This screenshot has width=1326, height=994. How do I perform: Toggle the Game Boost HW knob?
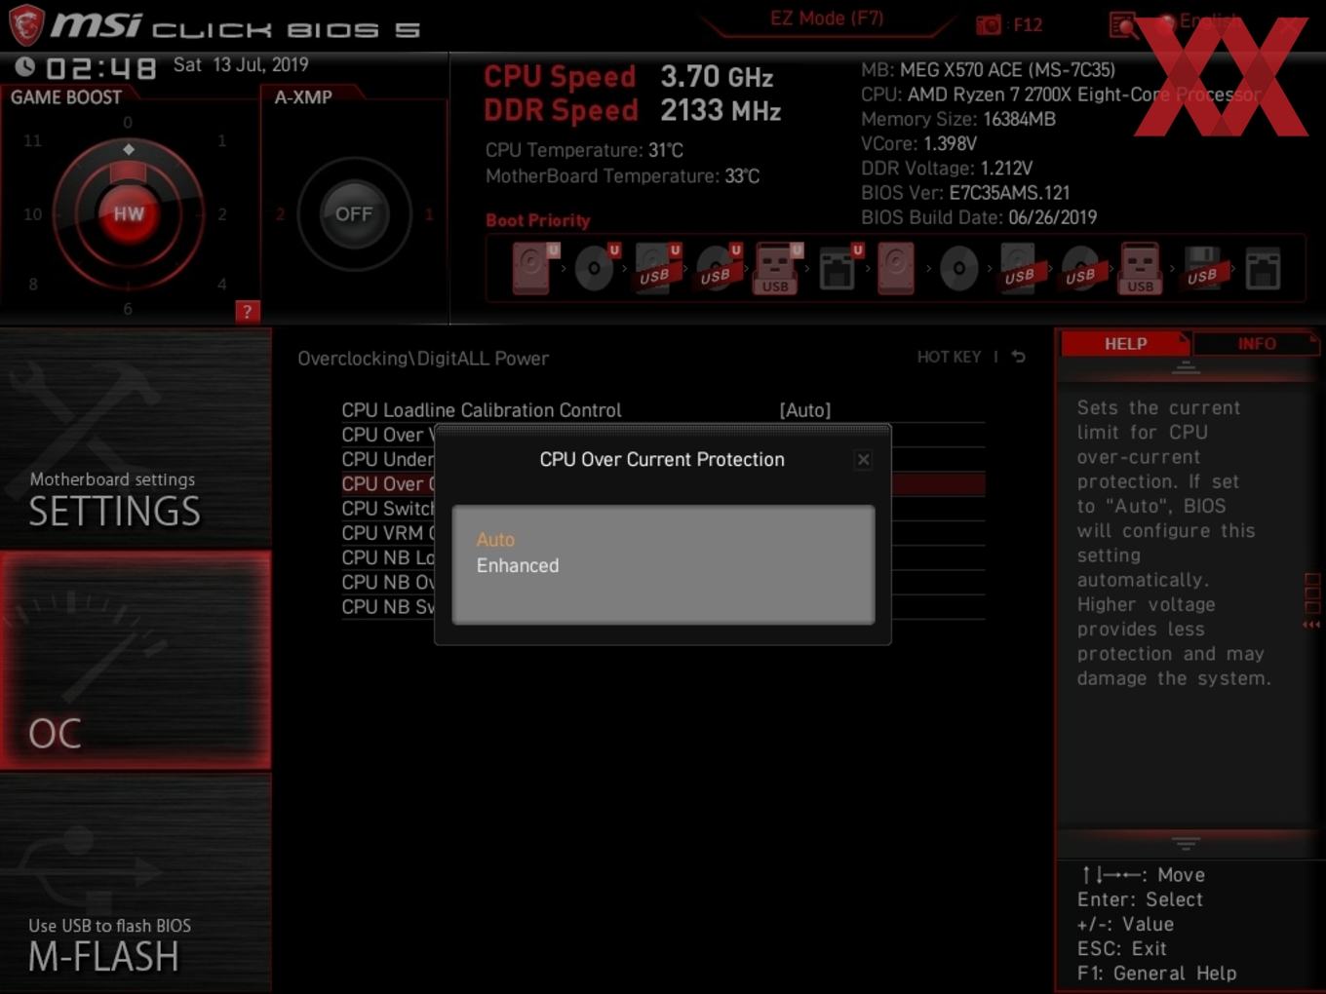click(x=128, y=213)
